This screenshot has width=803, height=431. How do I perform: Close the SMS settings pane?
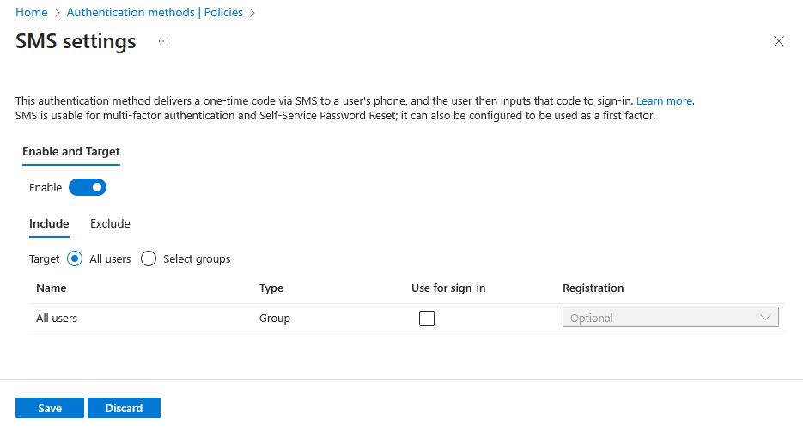point(779,41)
